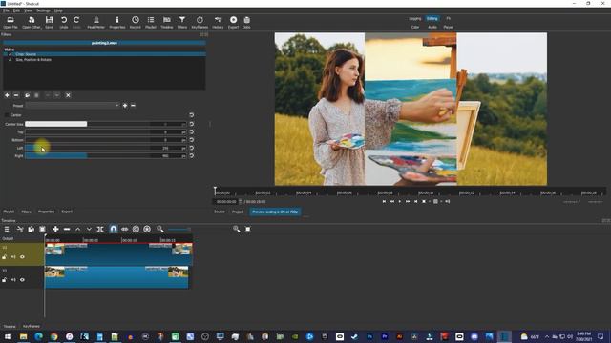Select the Logging layout button
This screenshot has width=611, height=343.
coord(415,19)
